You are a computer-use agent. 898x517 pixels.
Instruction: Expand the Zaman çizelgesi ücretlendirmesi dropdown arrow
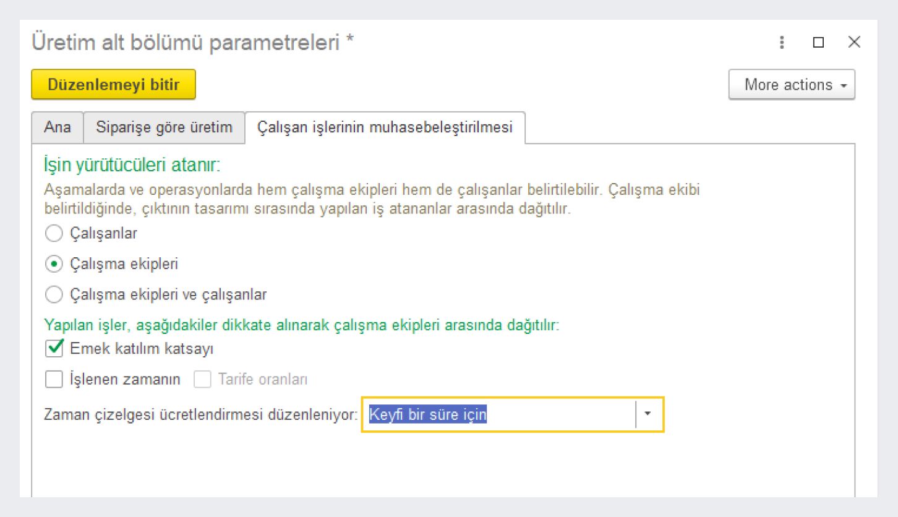point(648,415)
